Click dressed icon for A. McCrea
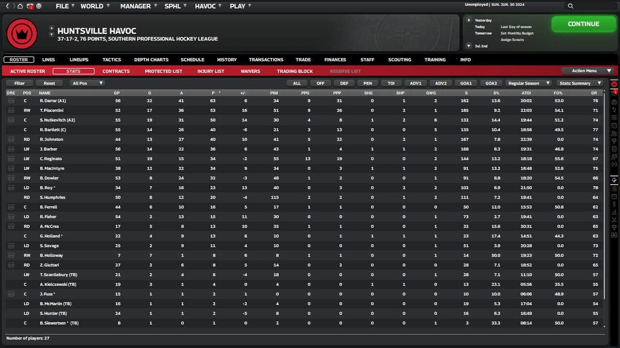 click(11, 226)
